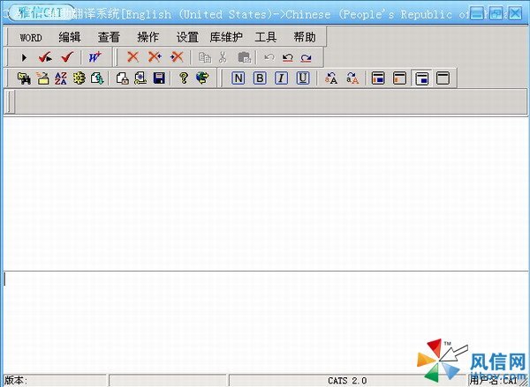Click the yellow gear settings icon
This screenshot has width=530, height=387.
click(79, 78)
